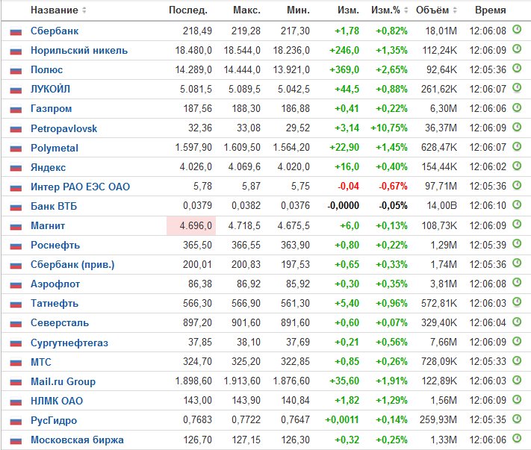Click the Время column header

(x=491, y=10)
